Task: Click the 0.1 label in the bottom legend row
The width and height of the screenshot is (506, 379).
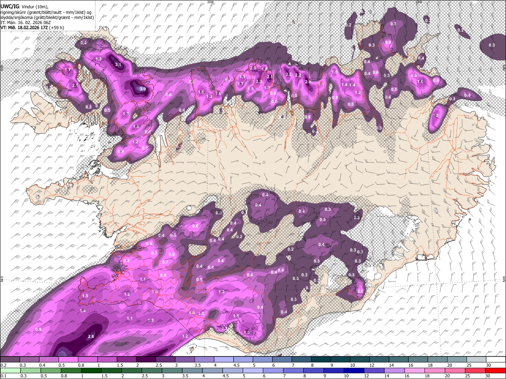Action: pos(4,376)
